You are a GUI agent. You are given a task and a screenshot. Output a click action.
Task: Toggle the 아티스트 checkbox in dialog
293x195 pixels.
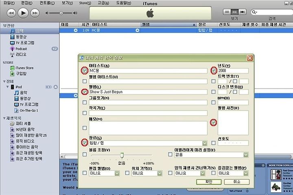coord(85,71)
